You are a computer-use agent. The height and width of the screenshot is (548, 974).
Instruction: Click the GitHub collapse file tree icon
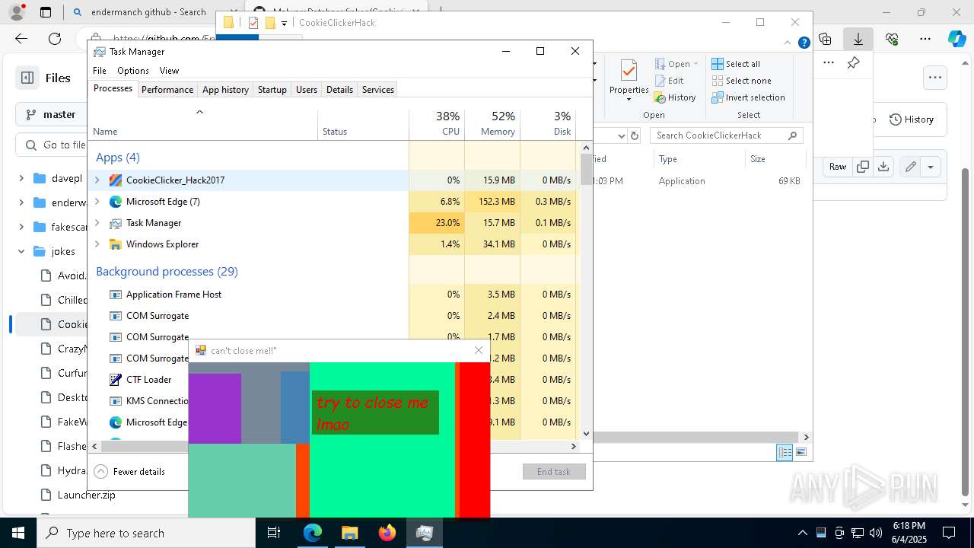point(27,78)
